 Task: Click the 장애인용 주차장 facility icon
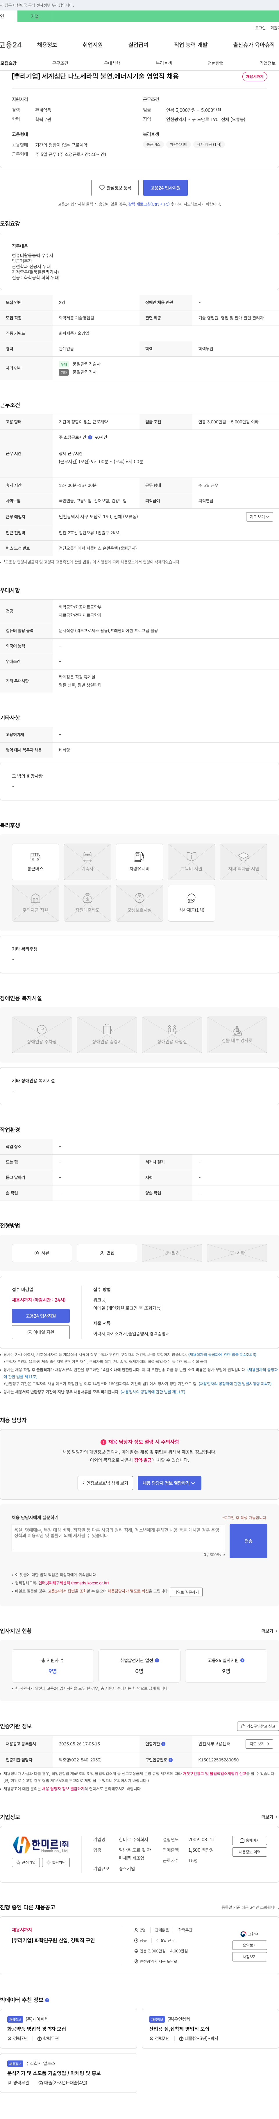[42, 1035]
